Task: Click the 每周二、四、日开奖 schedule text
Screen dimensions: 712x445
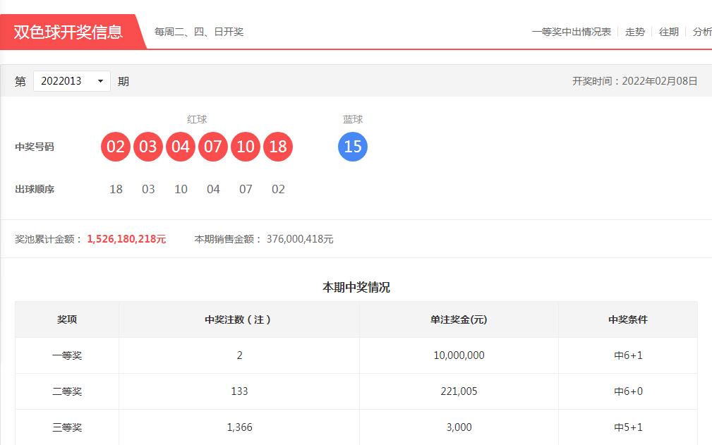Action: (x=199, y=32)
